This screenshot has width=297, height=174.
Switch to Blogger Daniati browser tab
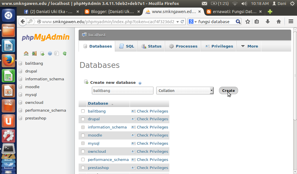click(x=112, y=12)
